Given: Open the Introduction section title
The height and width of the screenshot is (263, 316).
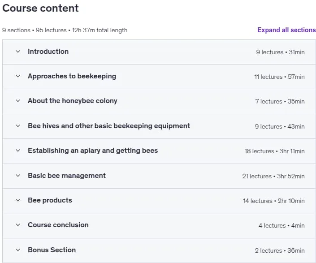Looking at the screenshot, I should [48, 52].
